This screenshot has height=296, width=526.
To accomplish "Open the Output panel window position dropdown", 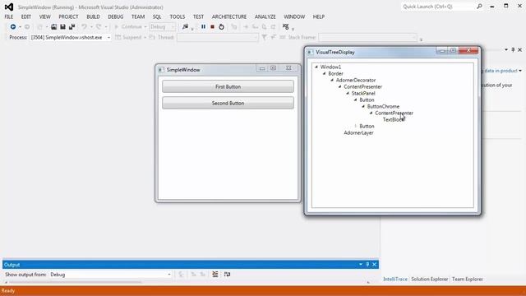I will click(x=361, y=265).
